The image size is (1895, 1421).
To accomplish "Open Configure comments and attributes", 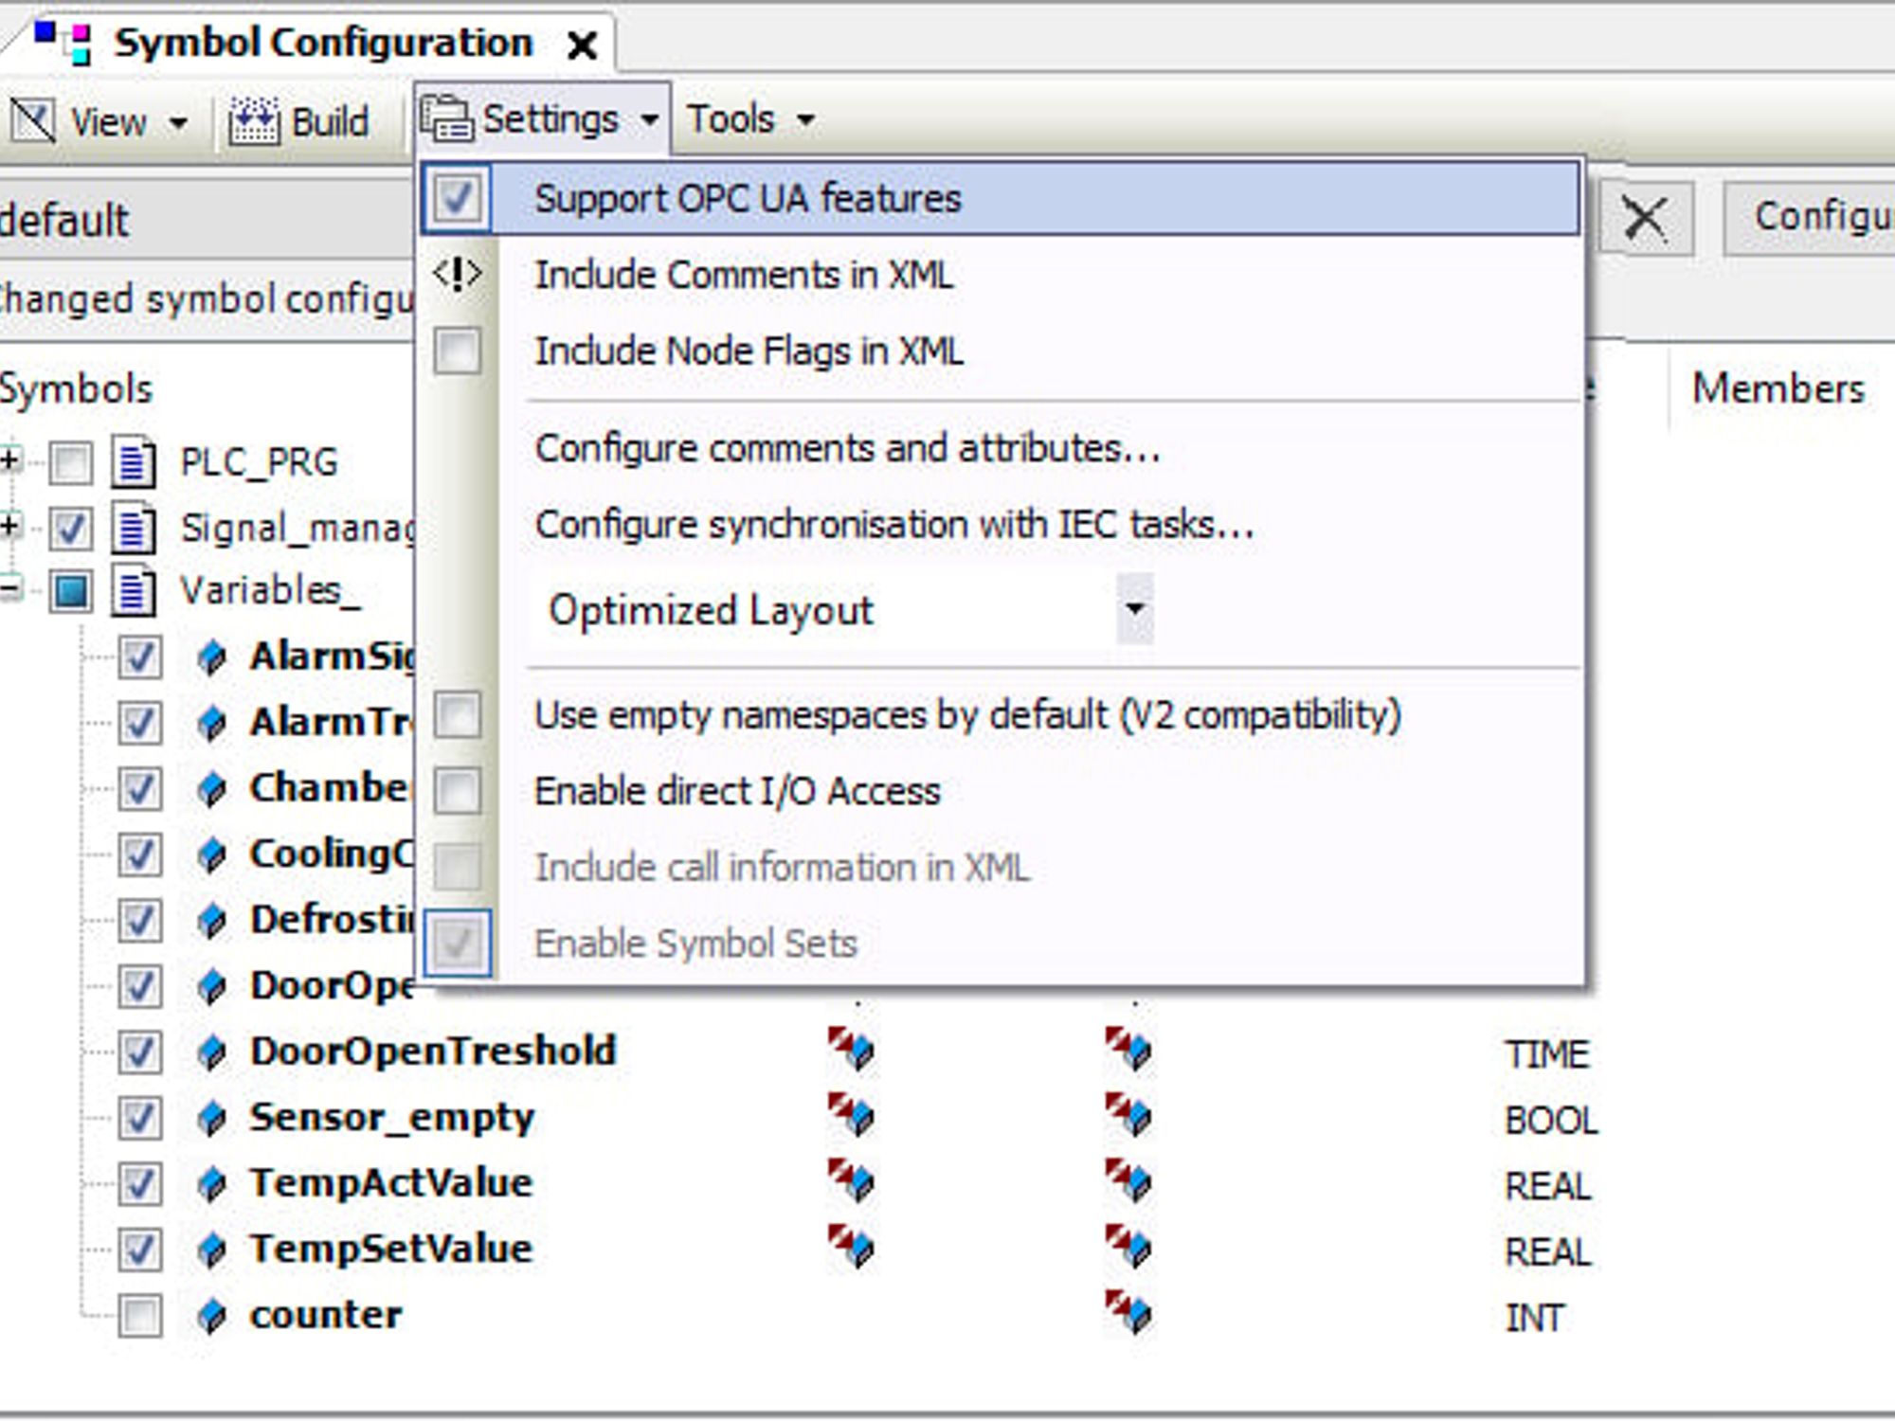I will (x=848, y=448).
